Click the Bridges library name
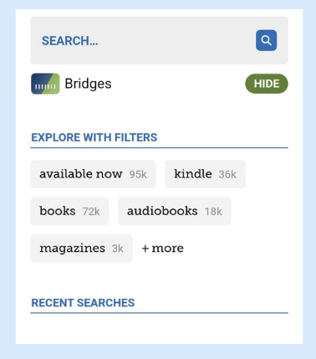This screenshot has height=359, width=316. click(x=88, y=84)
